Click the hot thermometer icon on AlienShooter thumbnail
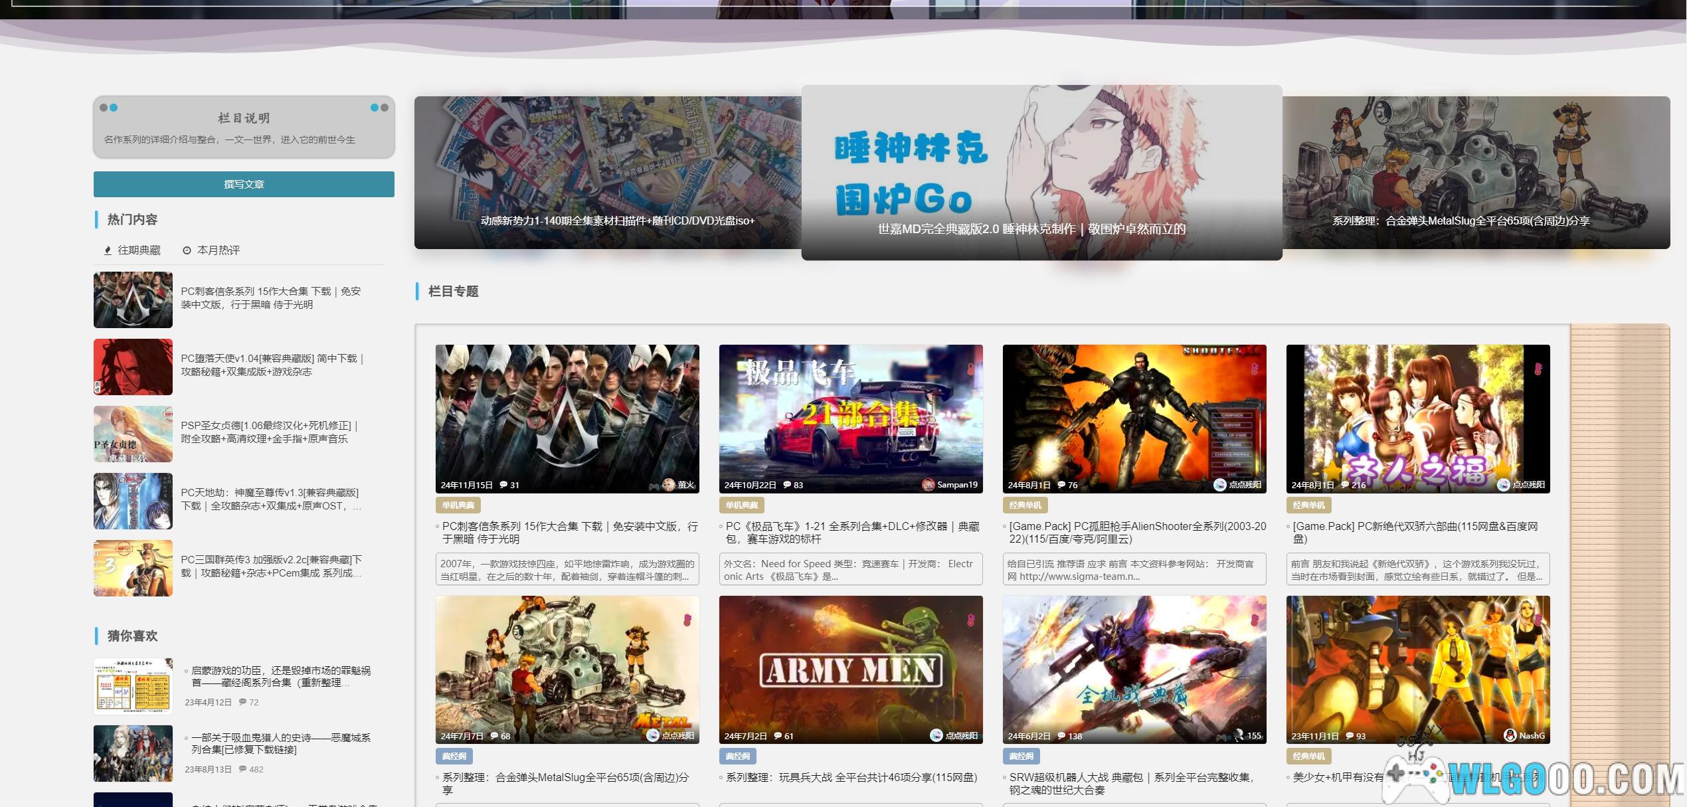The width and height of the screenshot is (1687, 807). coord(1255,369)
